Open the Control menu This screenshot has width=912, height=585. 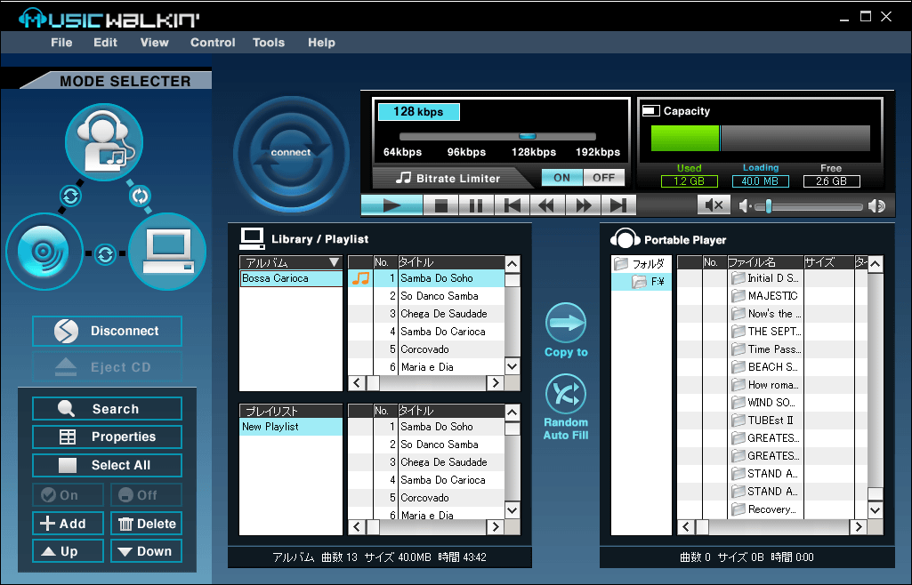click(213, 43)
